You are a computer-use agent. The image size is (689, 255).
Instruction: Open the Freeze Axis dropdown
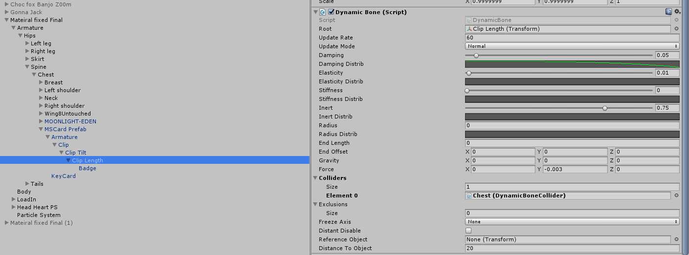coord(572,222)
